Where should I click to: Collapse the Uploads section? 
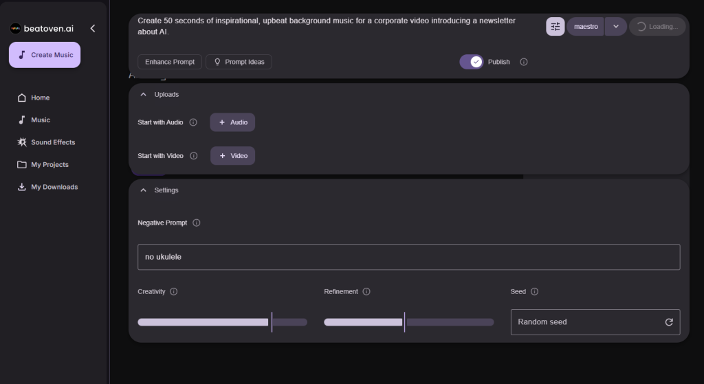[x=143, y=94]
